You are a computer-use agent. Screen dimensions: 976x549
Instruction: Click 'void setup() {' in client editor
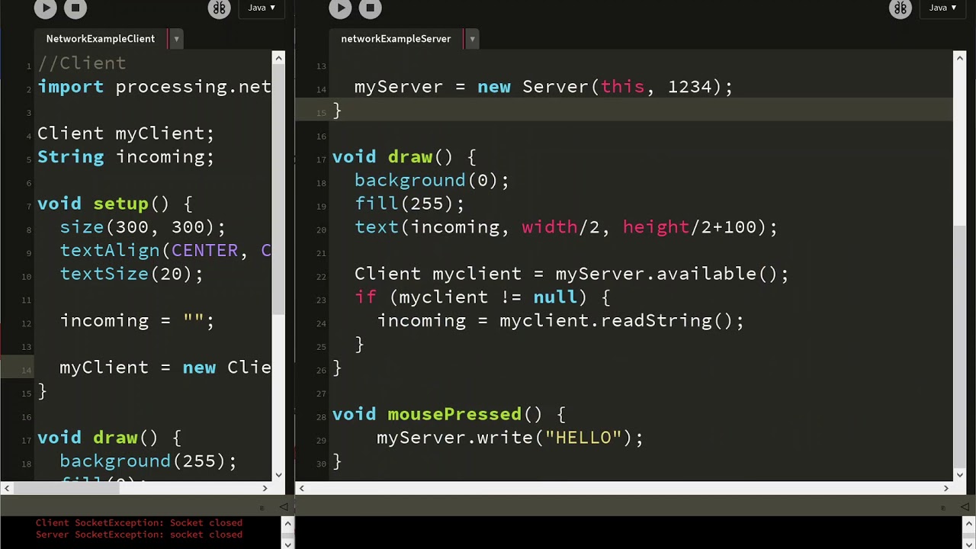tap(115, 204)
